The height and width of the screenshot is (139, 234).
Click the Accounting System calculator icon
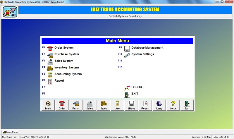tap(50, 75)
